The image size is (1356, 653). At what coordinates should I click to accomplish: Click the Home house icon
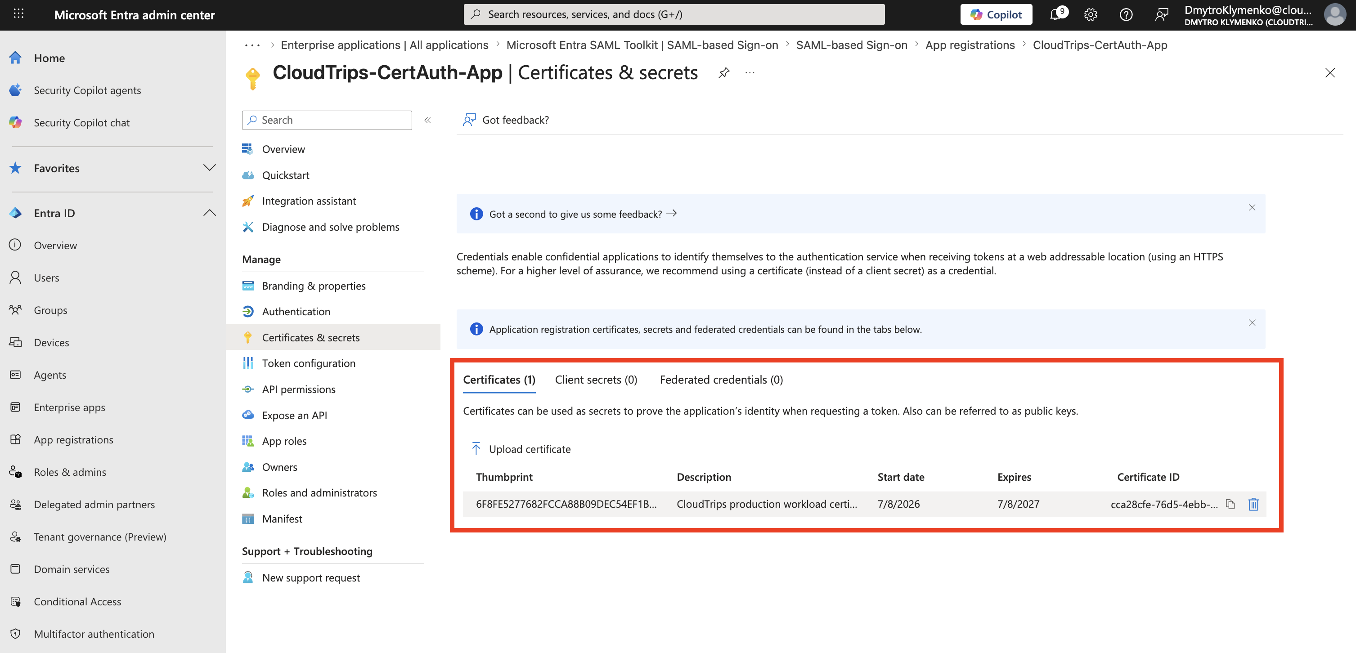(15, 58)
